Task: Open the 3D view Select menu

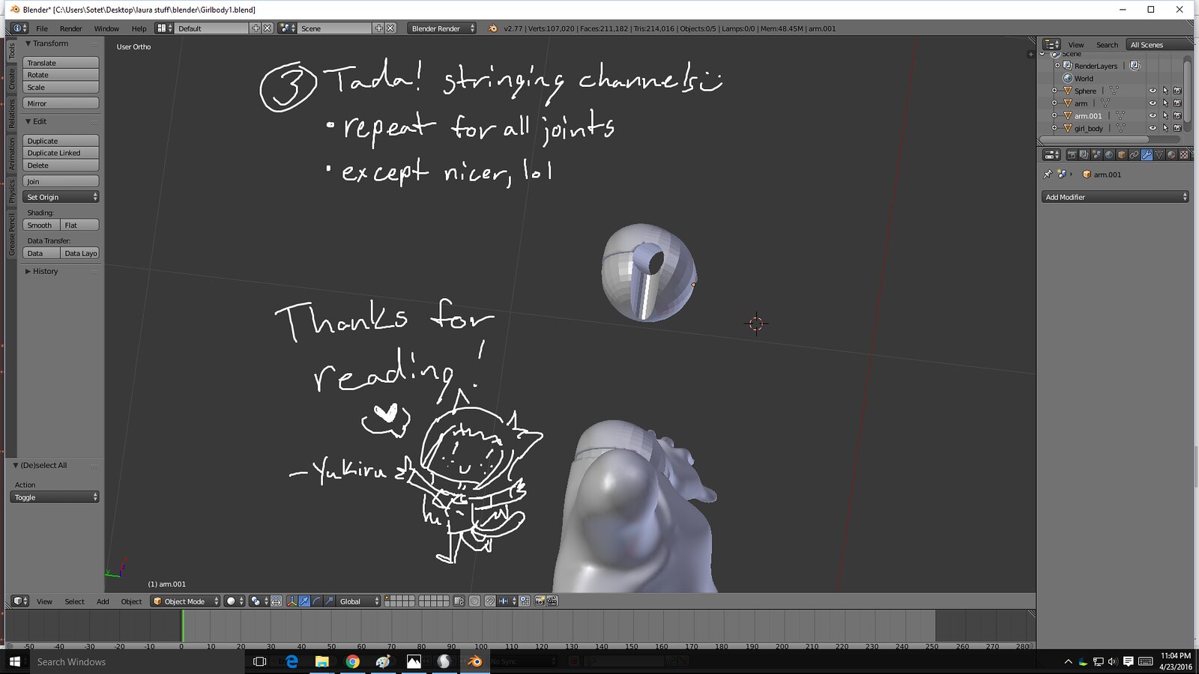Action: pyautogui.click(x=74, y=601)
